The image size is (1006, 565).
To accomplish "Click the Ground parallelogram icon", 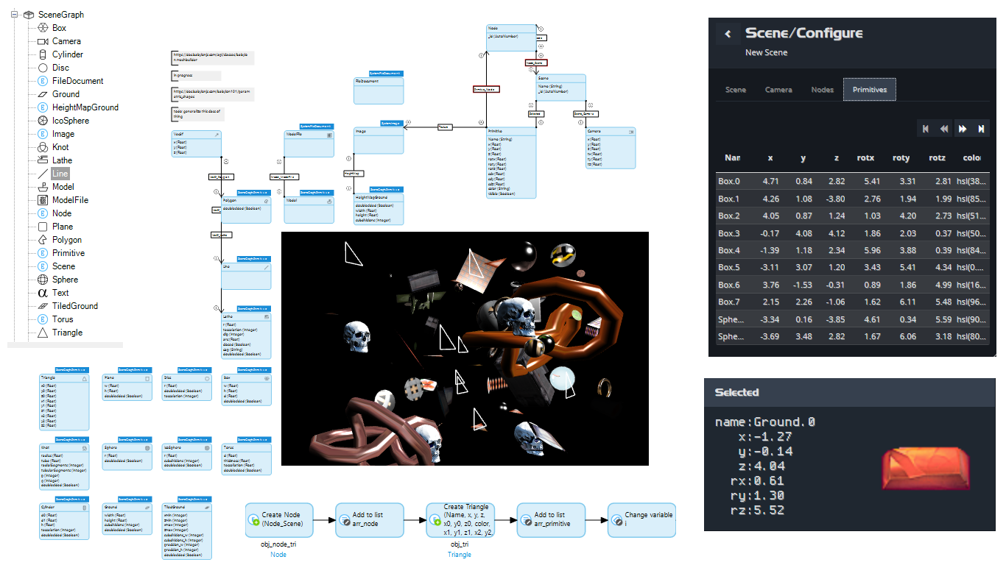I will tap(43, 94).
